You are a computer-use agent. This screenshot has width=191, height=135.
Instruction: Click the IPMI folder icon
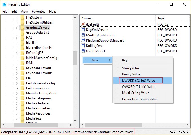click(x=22, y=63)
